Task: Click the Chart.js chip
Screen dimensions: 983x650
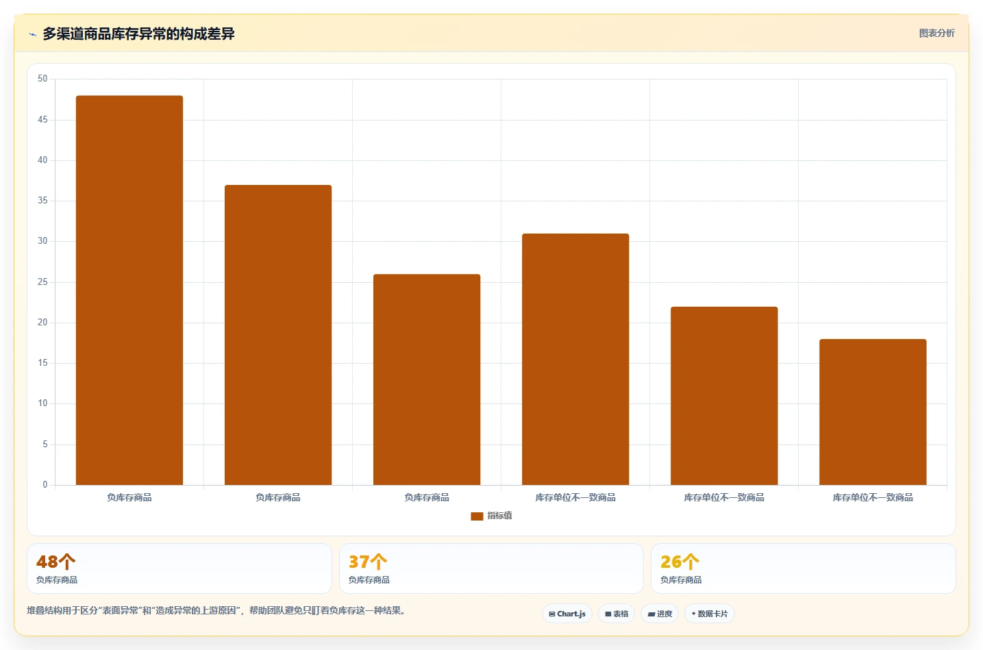Action: [567, 614]
